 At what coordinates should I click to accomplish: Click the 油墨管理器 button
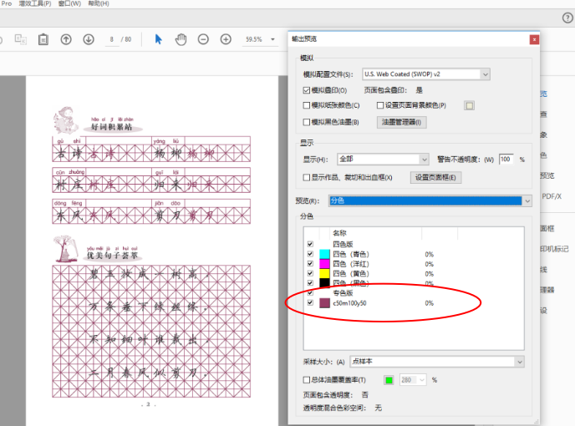(402, 122)
